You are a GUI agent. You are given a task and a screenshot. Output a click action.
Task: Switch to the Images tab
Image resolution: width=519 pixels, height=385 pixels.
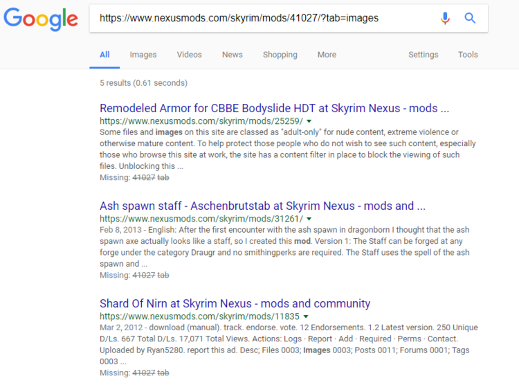(x=143, y=55)
